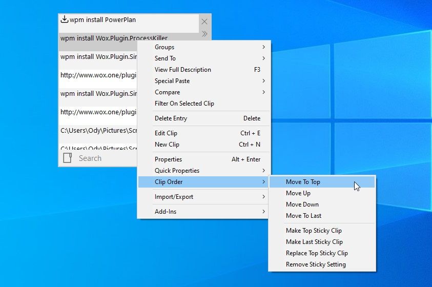The image size is (432, 287).
Task: Choose Remove Sticky Setting
Action: pos(322,264)
